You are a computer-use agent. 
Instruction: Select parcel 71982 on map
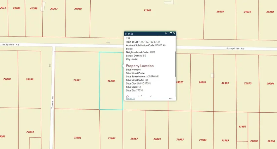(x=111, y=138)
